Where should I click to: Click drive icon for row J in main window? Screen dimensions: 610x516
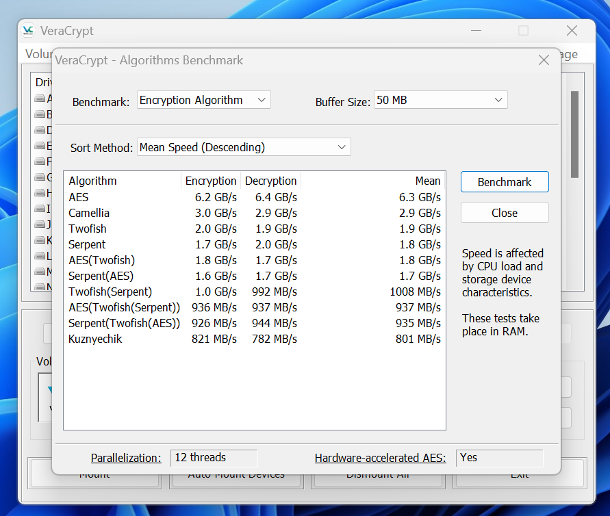click(40, 224)
